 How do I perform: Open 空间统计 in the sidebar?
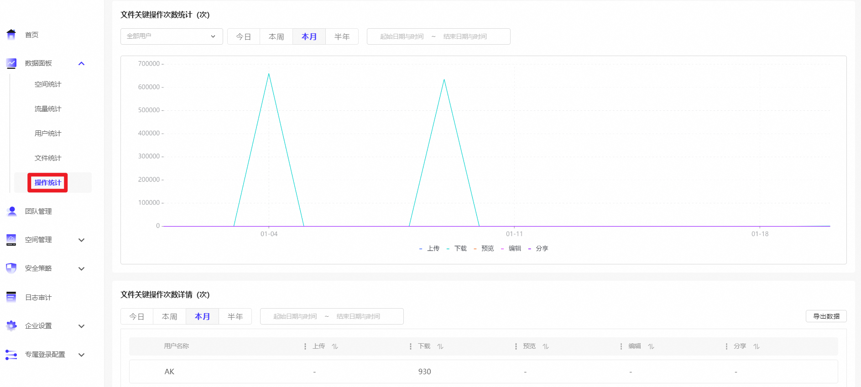48,84
